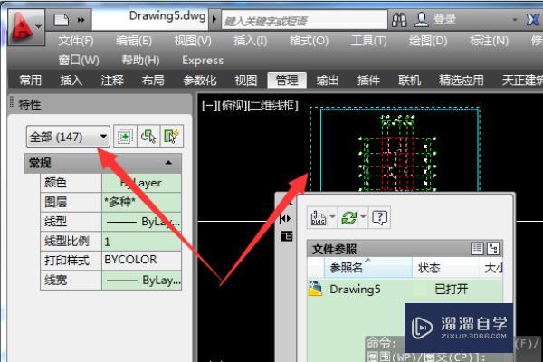Click the 登录 sign-in text
The height and width of the screenshot is (362, 543).
click(444, 19)
